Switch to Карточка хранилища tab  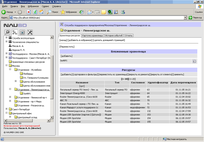click(x=92, y=36)
